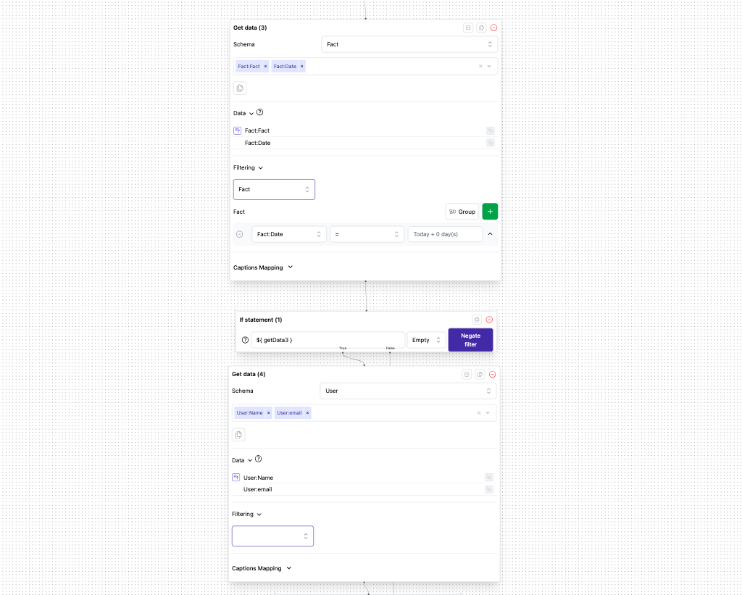This screenshot has width=742, height=595.
Task: Click the copy icon below Fact tags
Action: point(240,88)
